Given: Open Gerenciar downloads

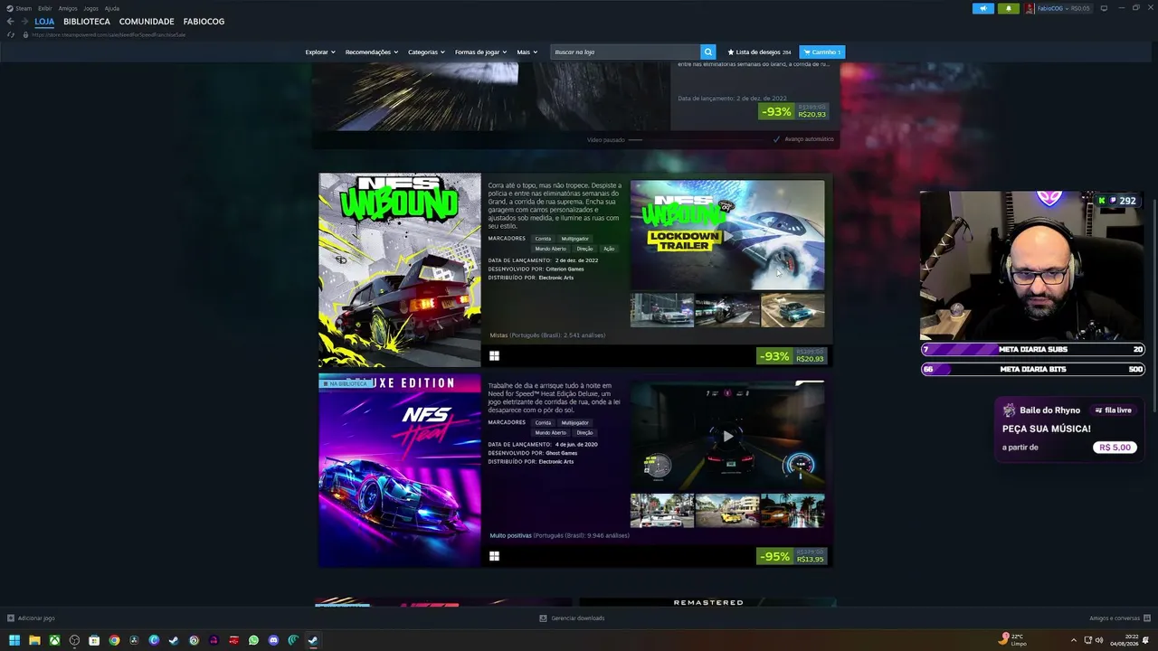Looking at the screenshot, I should [572, 618].
